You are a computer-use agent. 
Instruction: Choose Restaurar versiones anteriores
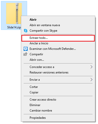coord(58,72)
